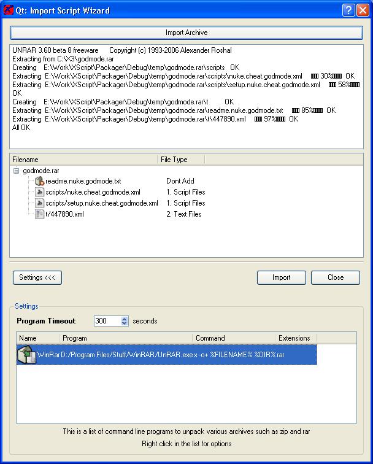Image resolution: width=373 pixels, height=464 pixels.
Task: Click the setup.nuke.cheat.godmode.xml script icon
Action: click(x=39, y=203)
